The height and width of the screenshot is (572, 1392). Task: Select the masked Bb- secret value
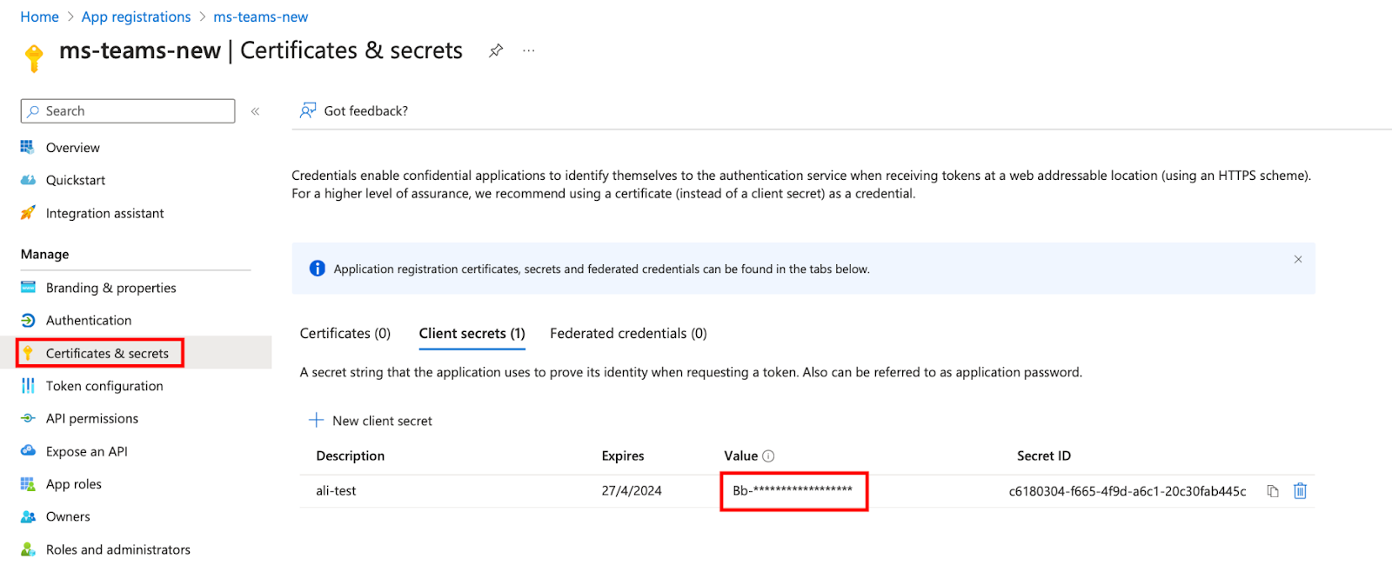coord(793,490)
